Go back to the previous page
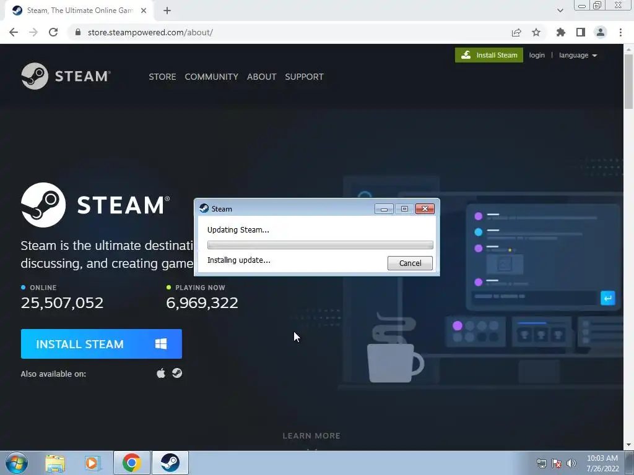 tap(14, 32)
